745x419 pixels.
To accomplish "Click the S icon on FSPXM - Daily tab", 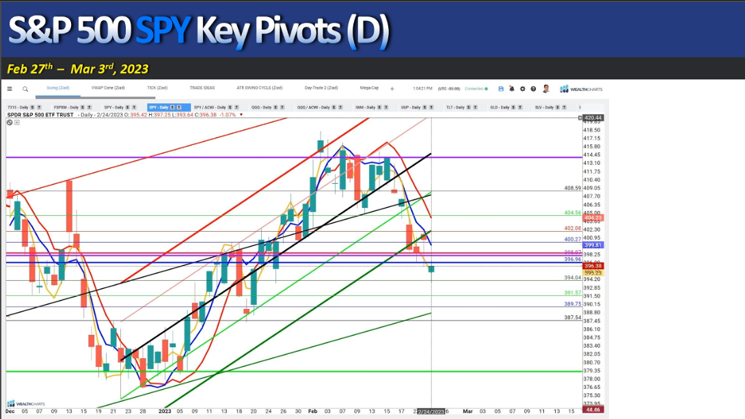I will [83, 107].
